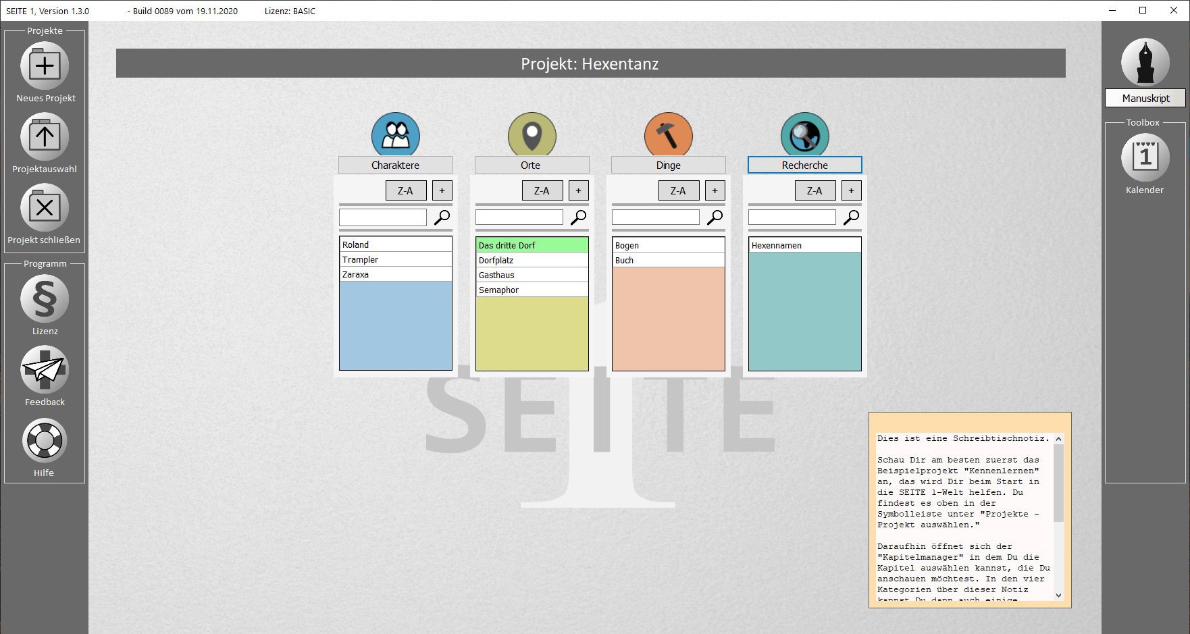Toggle Z-A sorting for Charaktere list
Viewport: 1190px width, 634px height.
click(x=406, y=191)
